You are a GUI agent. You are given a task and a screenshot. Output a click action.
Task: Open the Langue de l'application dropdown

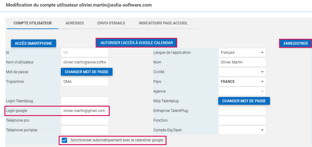(242, 53)
